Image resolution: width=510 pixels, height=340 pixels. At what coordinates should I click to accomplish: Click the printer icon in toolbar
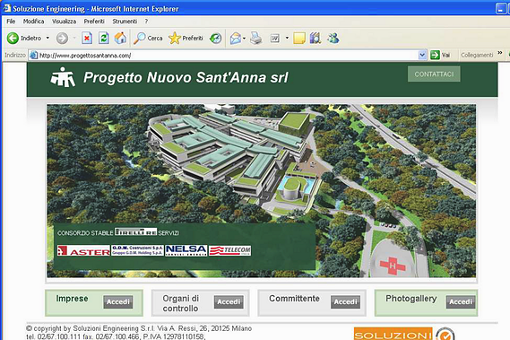click(x=256, y=38)
